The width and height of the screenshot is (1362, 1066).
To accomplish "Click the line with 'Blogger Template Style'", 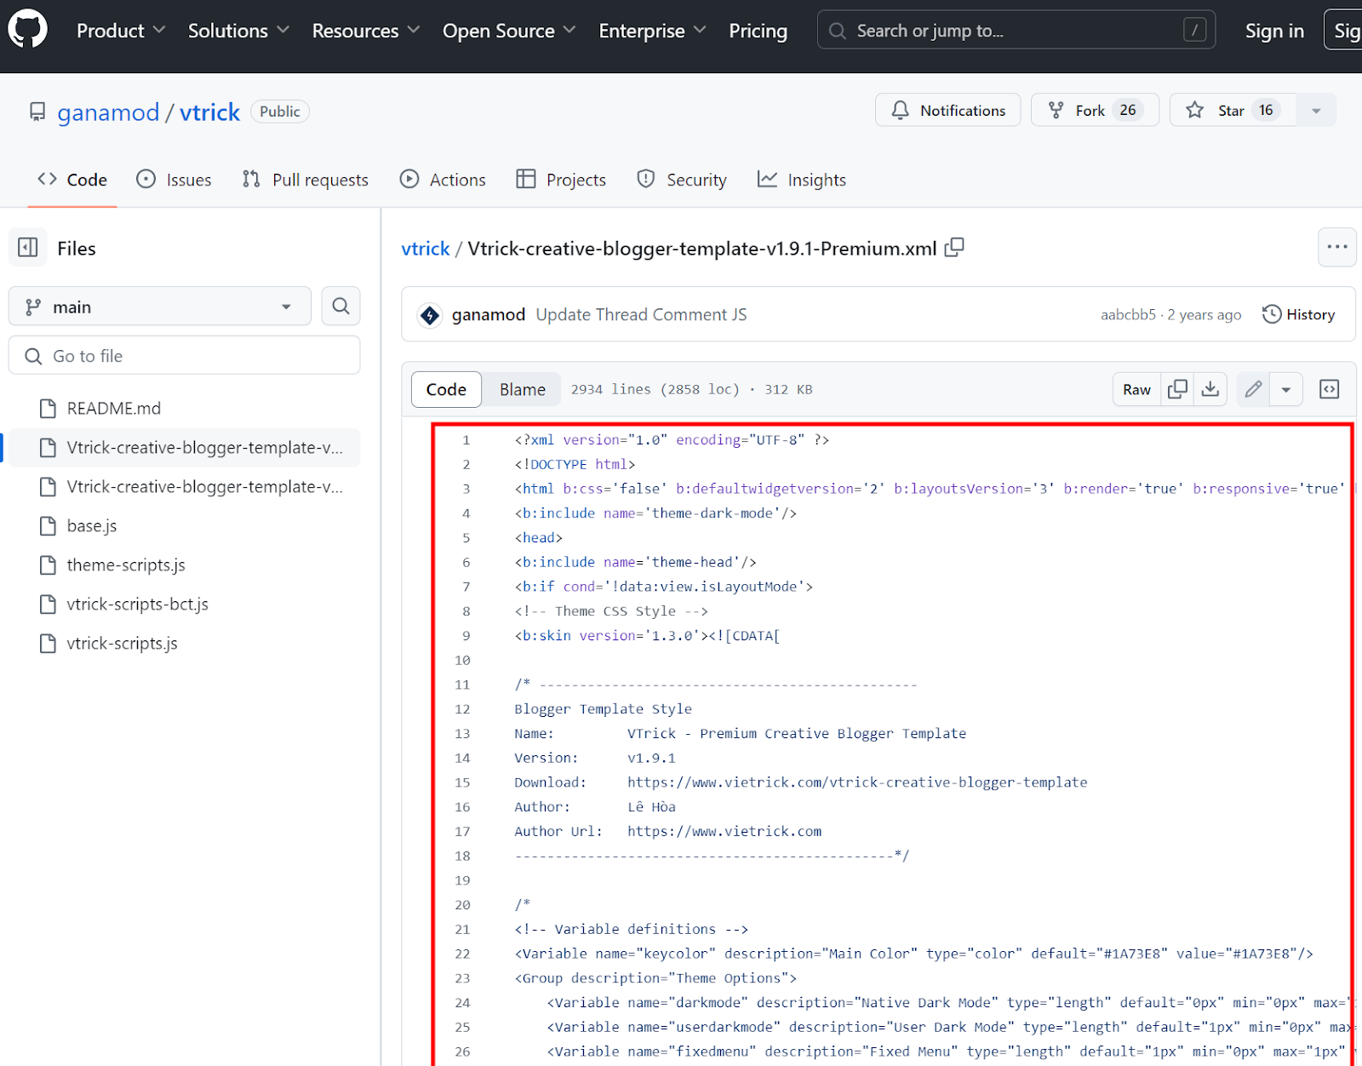I will coord(603,709).
